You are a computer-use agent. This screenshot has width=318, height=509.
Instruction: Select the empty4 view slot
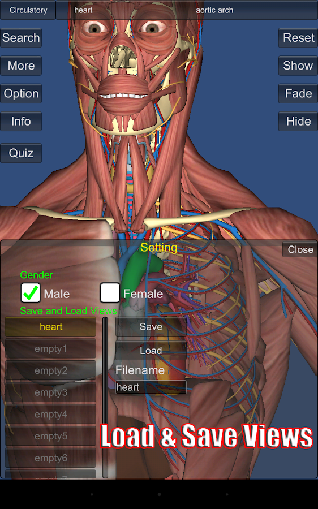(51, 414)
